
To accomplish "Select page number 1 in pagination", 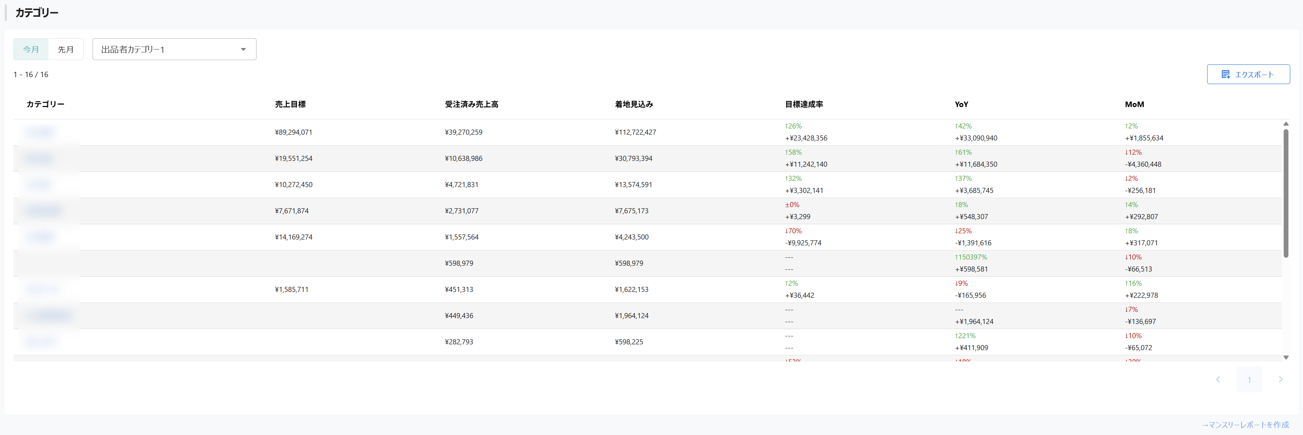I will (1249, 379).
